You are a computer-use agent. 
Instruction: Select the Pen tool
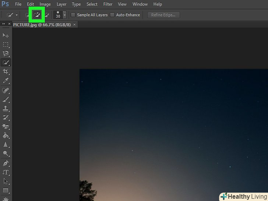6,163
